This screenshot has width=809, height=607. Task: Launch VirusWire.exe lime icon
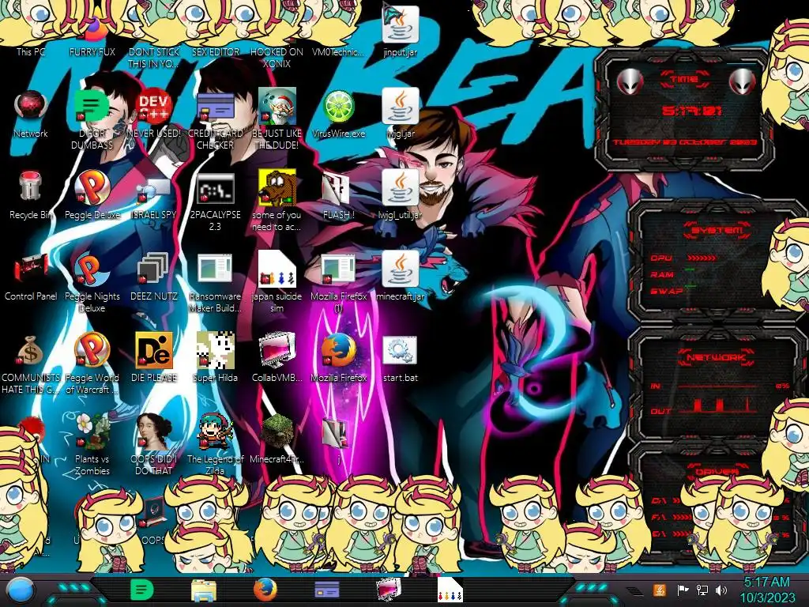pyautogui.click(x=338, y=114)
